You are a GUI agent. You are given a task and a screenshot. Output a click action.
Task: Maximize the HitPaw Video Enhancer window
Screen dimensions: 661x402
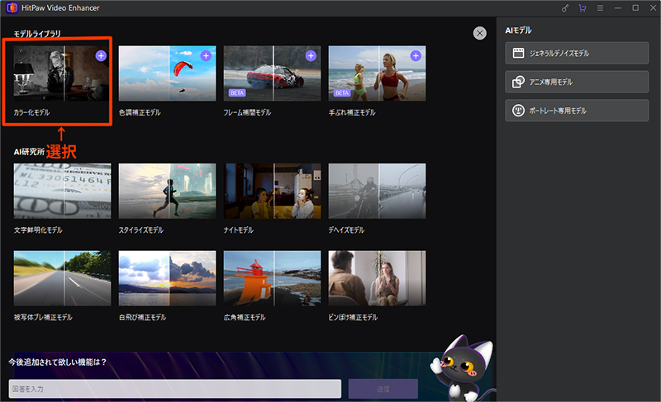point(635,8)
